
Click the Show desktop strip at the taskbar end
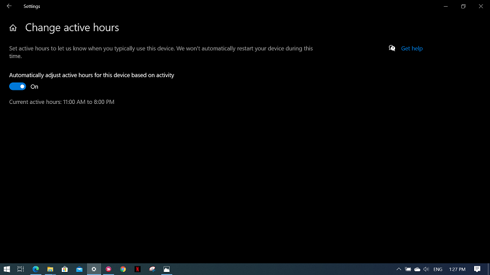[488, 269]
